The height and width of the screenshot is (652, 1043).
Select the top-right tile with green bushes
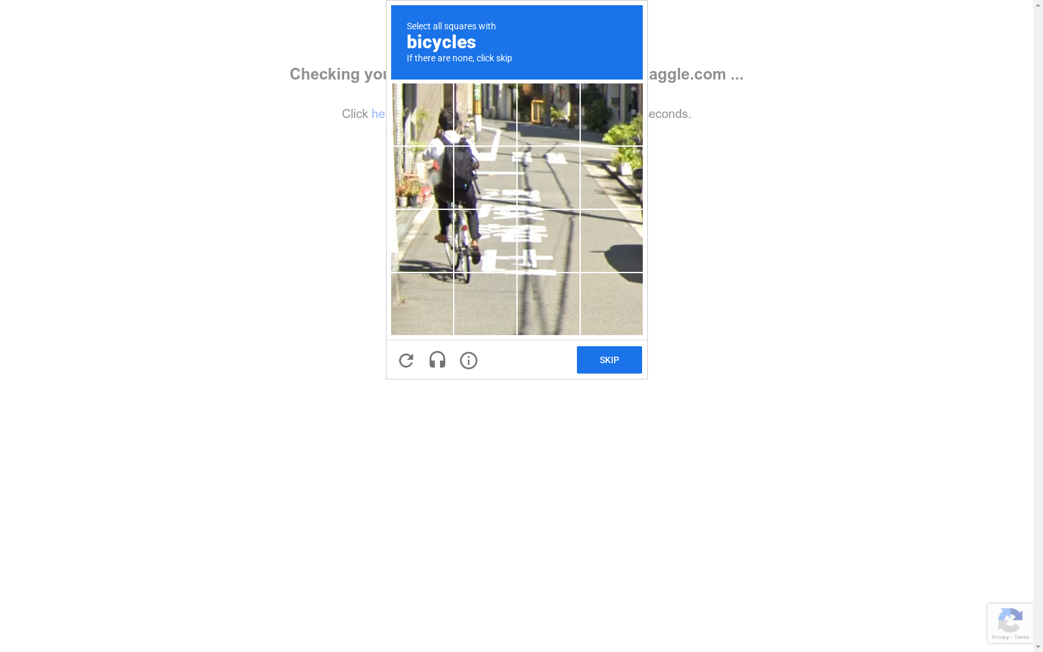pos(611,114)
